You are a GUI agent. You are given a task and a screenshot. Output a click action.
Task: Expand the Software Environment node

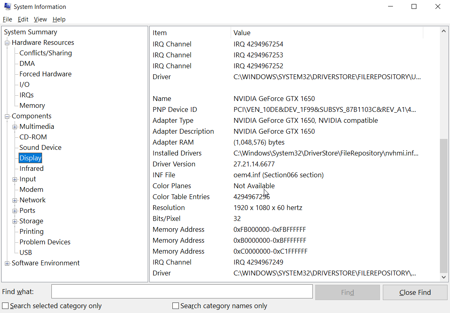(x=7, y=263)
